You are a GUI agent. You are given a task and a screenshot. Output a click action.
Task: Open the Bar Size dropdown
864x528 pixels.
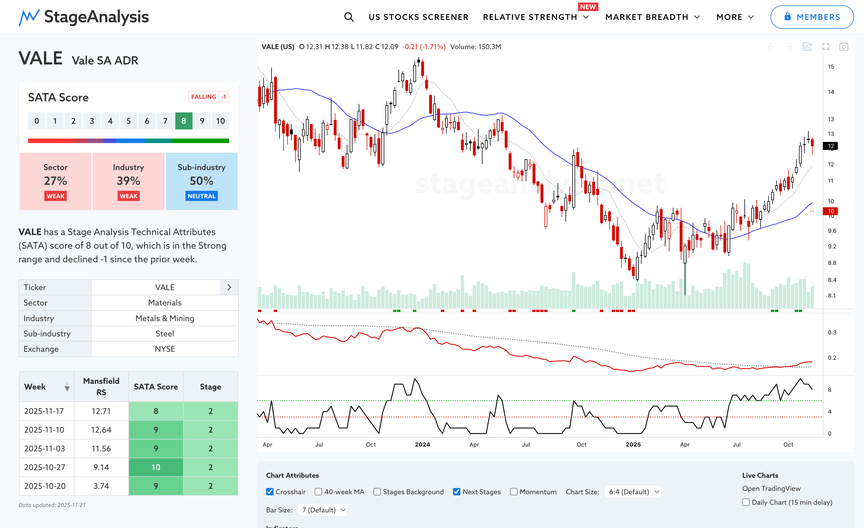pos(323,510)
